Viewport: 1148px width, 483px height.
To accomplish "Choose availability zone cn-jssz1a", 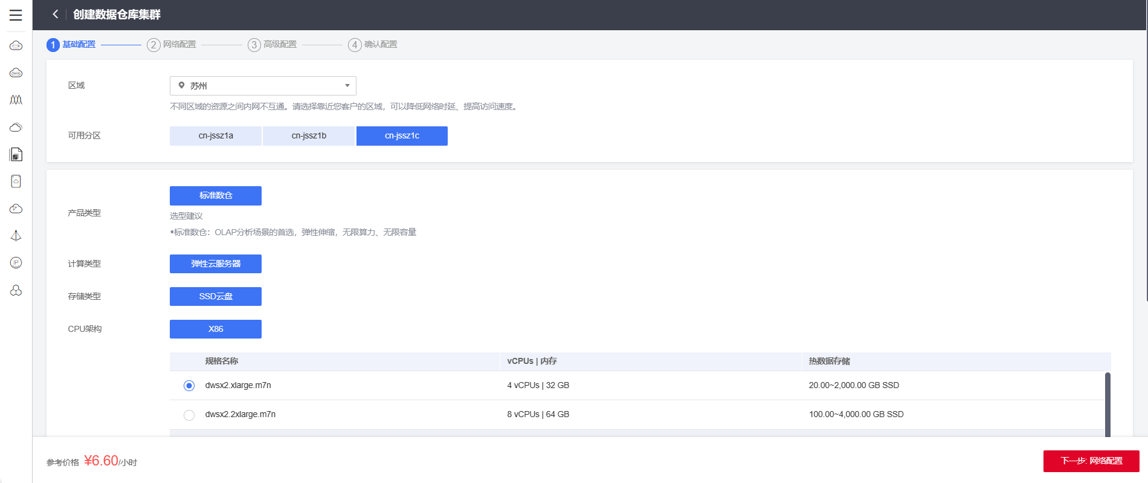I will 216,136.
